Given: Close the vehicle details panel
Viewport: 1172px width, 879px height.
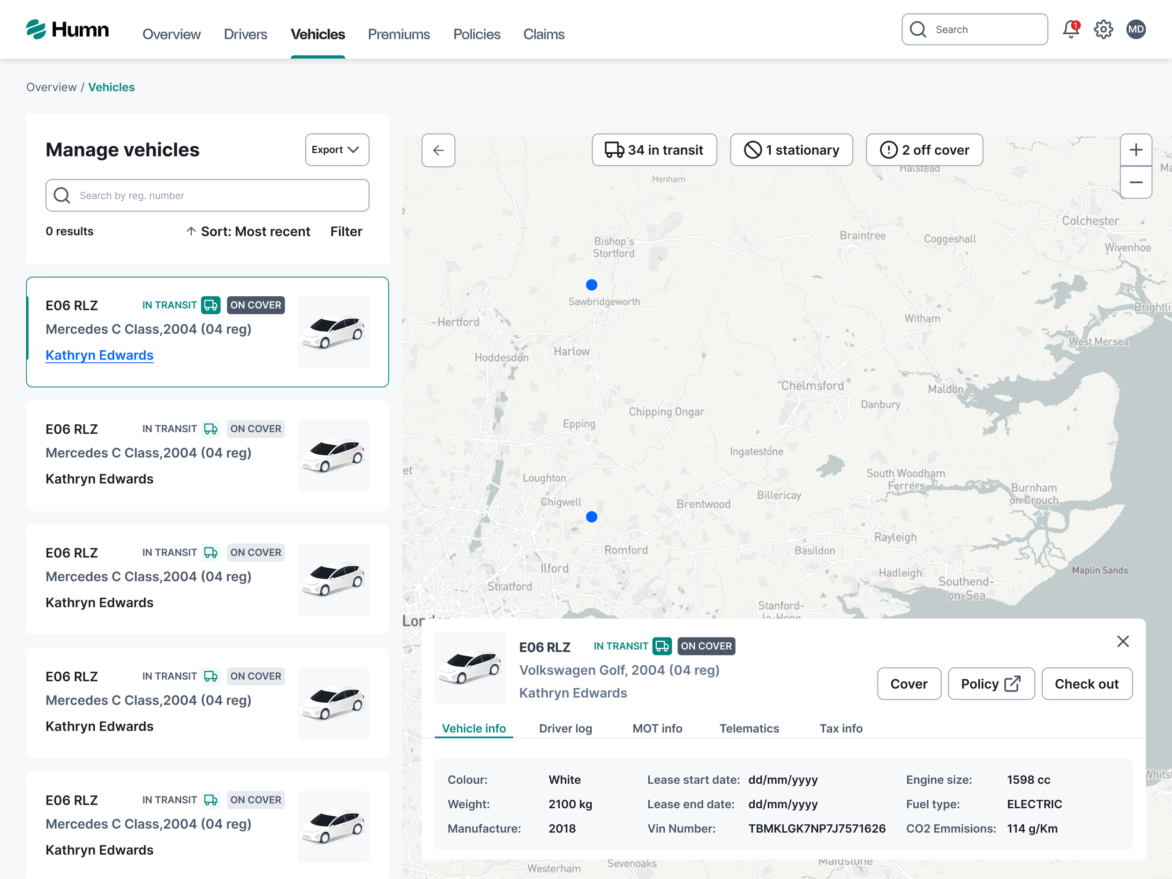Looking at the screenshot, I should pyautogui.click(x=1123, y=641).
